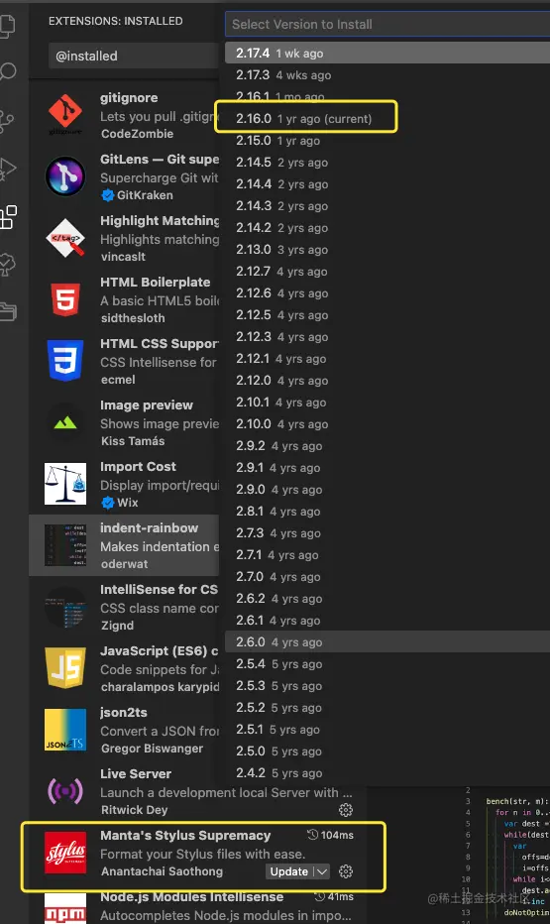This screenshot has height=924, width=550.
Task: Select version 2.9.2 entry
Action: tap(387, 445)
